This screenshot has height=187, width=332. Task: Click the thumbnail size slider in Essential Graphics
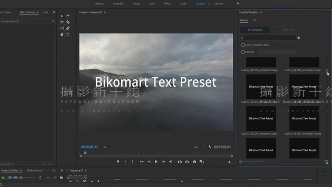pyautogui.click(x=252, y=162)
